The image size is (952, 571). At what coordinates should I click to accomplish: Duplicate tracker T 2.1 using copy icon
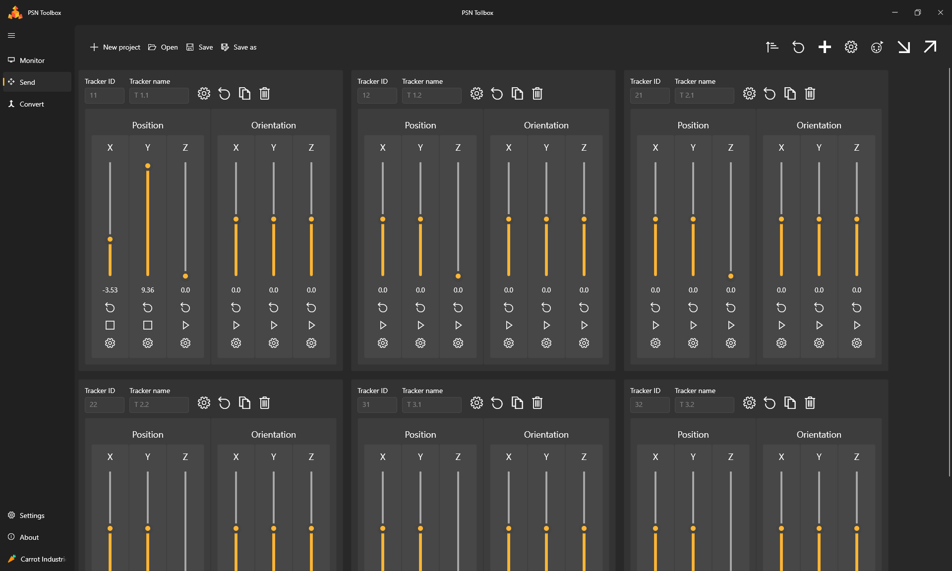[x=790, y=94]
